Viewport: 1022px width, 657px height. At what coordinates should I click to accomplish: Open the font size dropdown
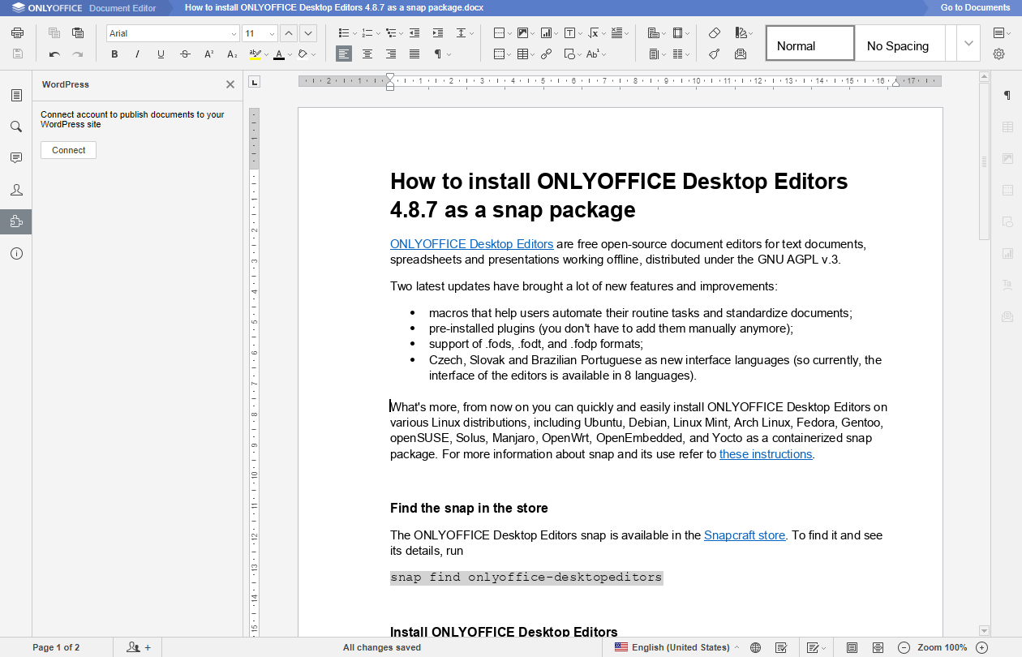[x=272, y=34]
